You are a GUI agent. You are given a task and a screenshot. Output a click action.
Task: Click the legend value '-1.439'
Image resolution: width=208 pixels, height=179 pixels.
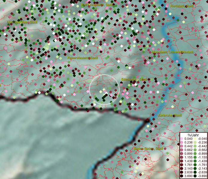tap(202, 161)
